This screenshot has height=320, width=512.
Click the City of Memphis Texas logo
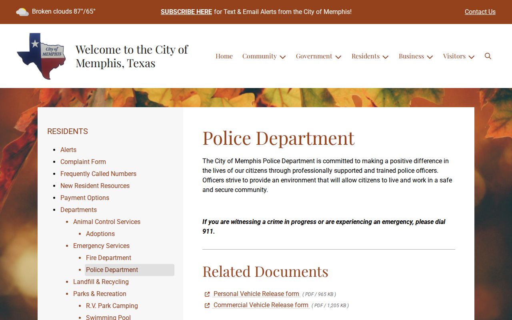tap(41, 56)
